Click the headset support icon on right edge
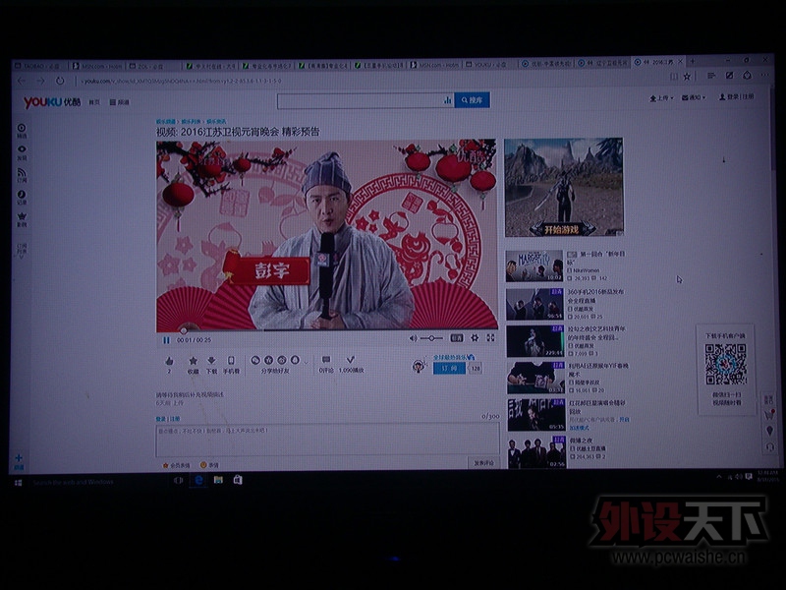Screen dimensions: 786x590 pos(770,446)
